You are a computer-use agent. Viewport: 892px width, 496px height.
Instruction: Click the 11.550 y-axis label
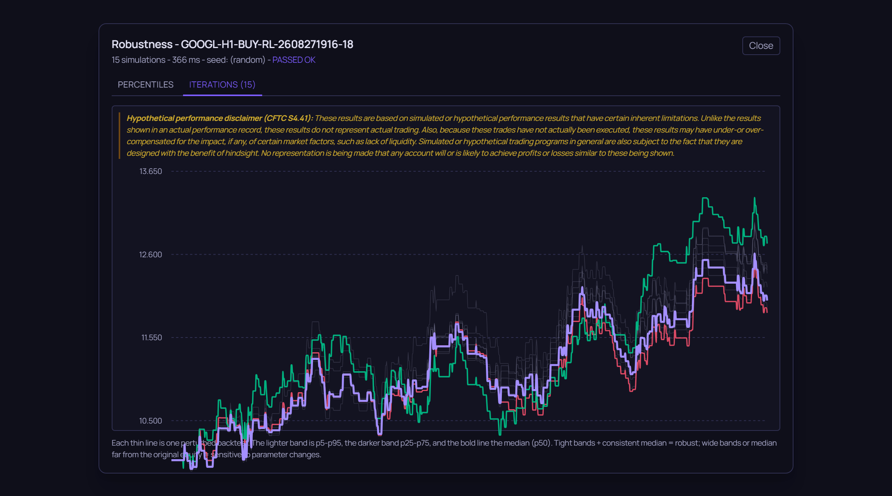tap(152, 338)
